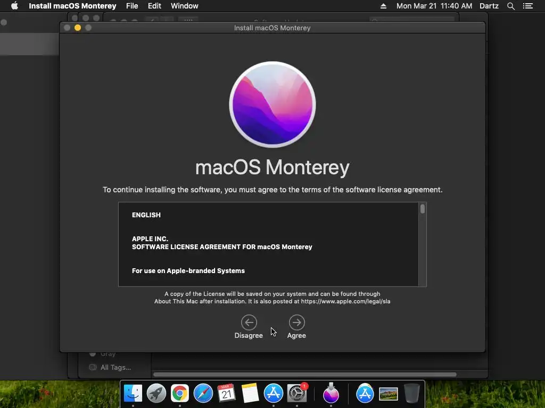Click the APPLE INC. line in license
Image resolution: width=545 pixels, height=408 pixels.
click(150, 239)
